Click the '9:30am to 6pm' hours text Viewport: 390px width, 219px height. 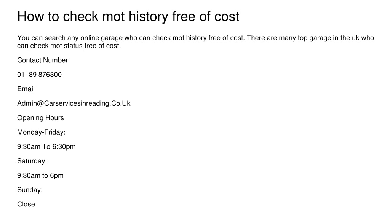pos(40,176)
